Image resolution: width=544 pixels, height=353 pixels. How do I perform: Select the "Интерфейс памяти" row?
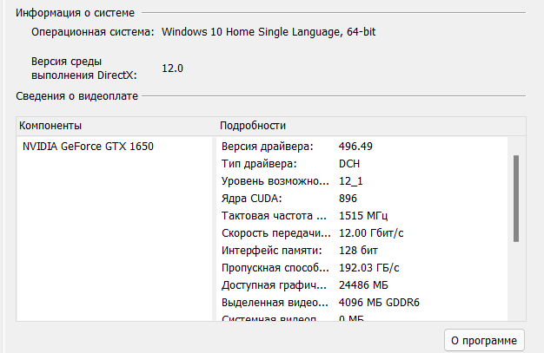pos(273,251)
